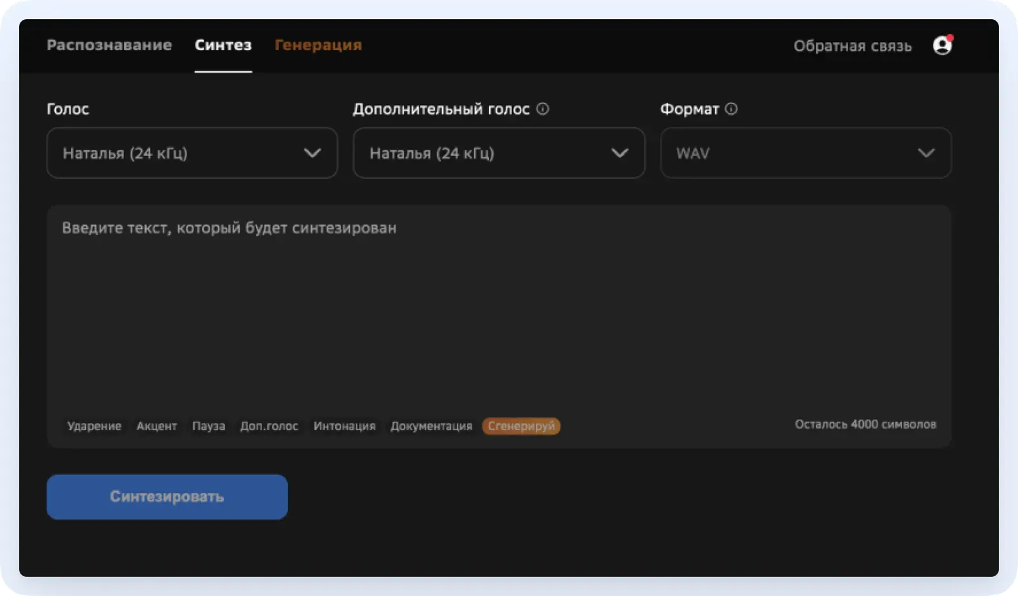
Task: Insert Ударение tag
Action: [94, 426]
